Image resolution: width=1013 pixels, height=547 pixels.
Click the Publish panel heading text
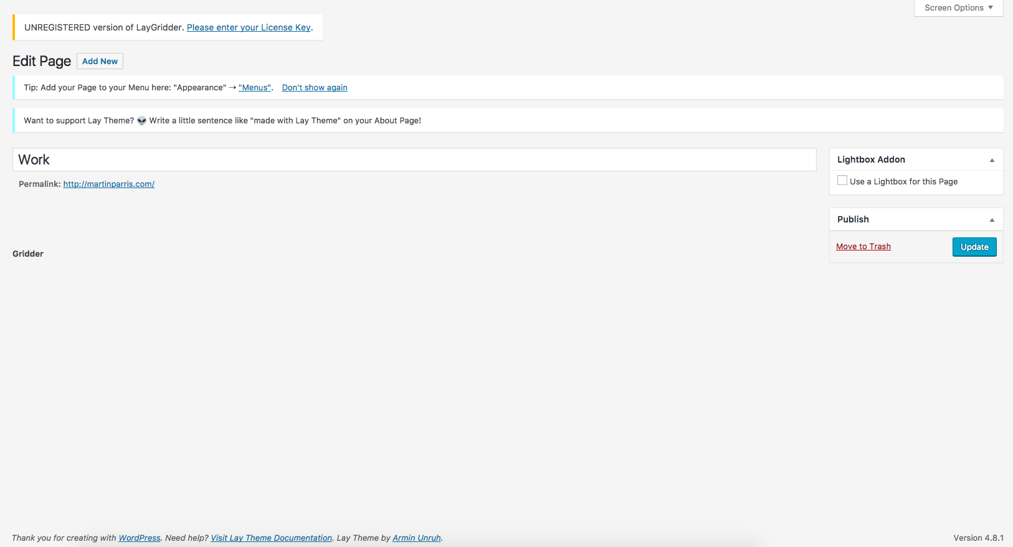click(853, 219)
